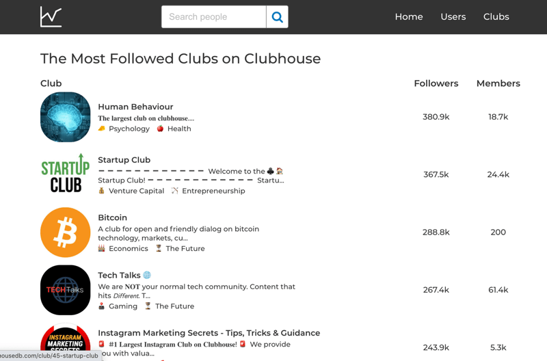
Task: Click the '#1 Largest Instagram Club on Clubhouse!' text
Action: click(173, 345)
